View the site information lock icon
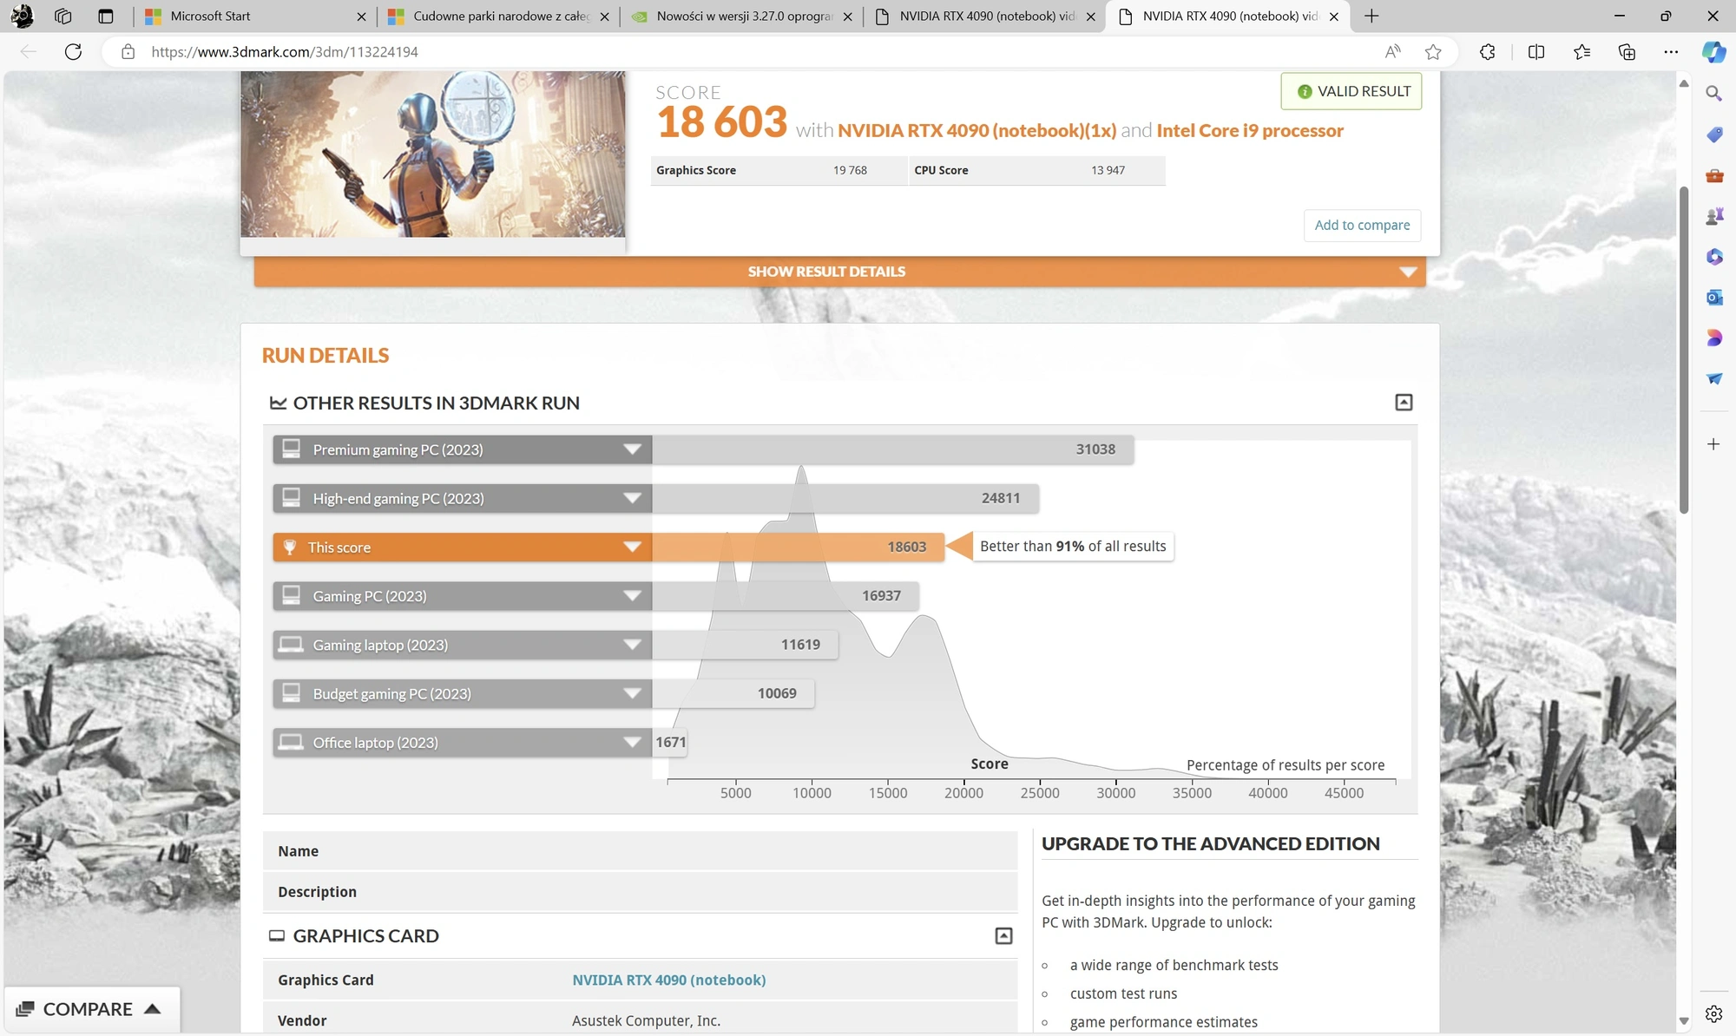 click(x=128, y=52)
